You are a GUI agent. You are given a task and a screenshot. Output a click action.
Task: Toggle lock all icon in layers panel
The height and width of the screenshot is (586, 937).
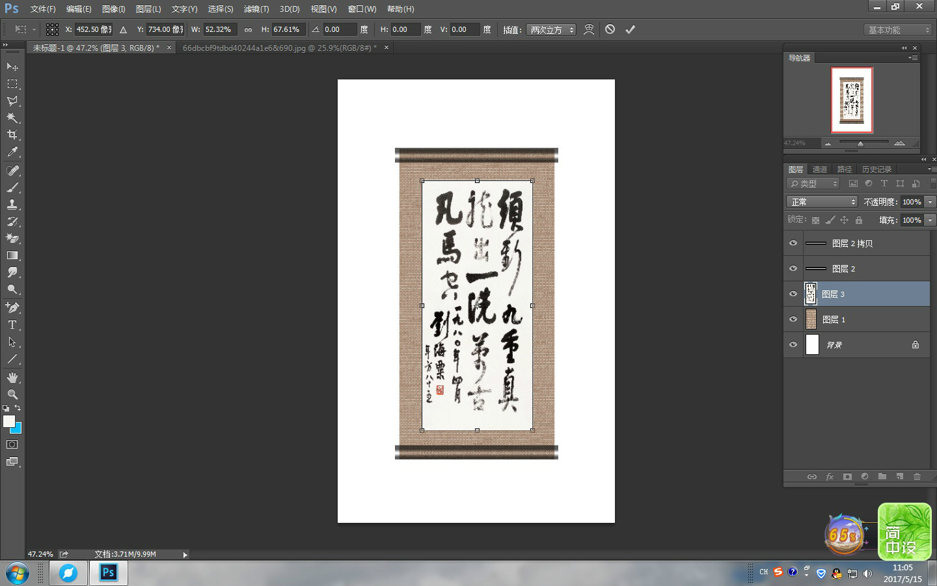858,220
